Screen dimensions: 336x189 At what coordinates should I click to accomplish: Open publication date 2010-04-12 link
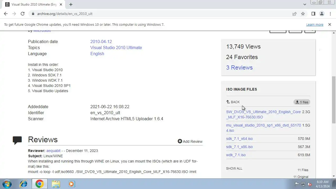[101, 41]
